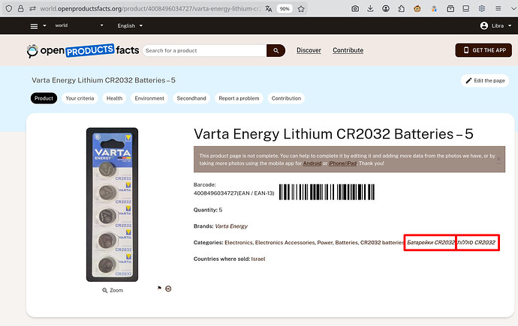The width and height of the screenshot is (518, 326).
Task: Click the permissions icon before the URL
Action: coord(32,8)
